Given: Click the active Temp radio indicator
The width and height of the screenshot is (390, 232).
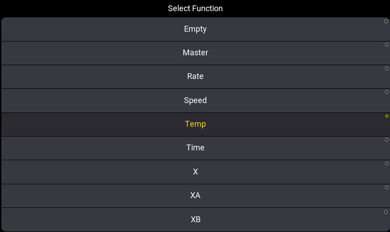Looking at the screenshot, I should pyautogui.click(x=386, y=116).
